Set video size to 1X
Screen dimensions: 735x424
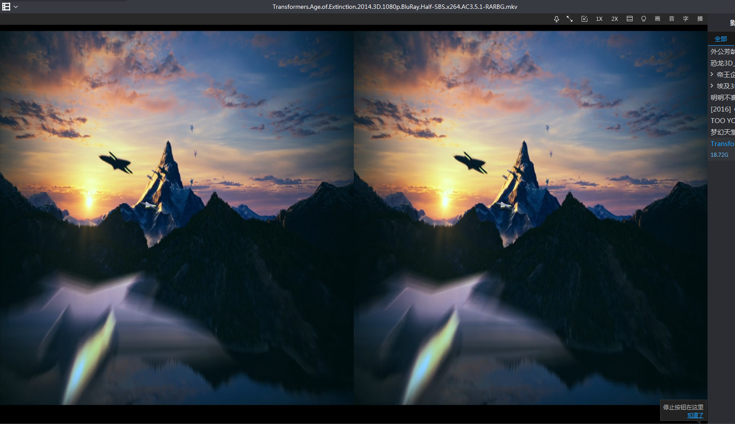click(599, 19)
